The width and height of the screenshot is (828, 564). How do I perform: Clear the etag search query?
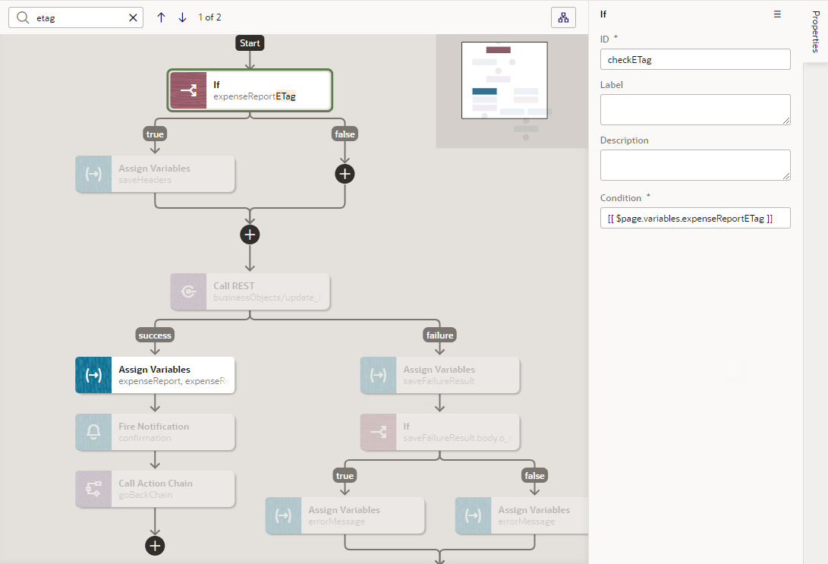133,17
